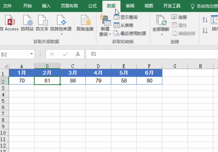Open 最近使用的源 recent sources
The width and height of the screenshot is (218, 152).
[x=130, y=33]
